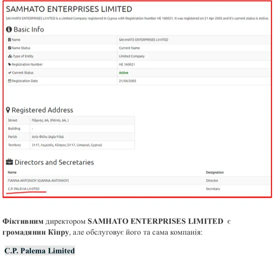Click the Street address value Parnis 6A
The height and width of the screenshot is (259, 276).
(x=50, y=121)
